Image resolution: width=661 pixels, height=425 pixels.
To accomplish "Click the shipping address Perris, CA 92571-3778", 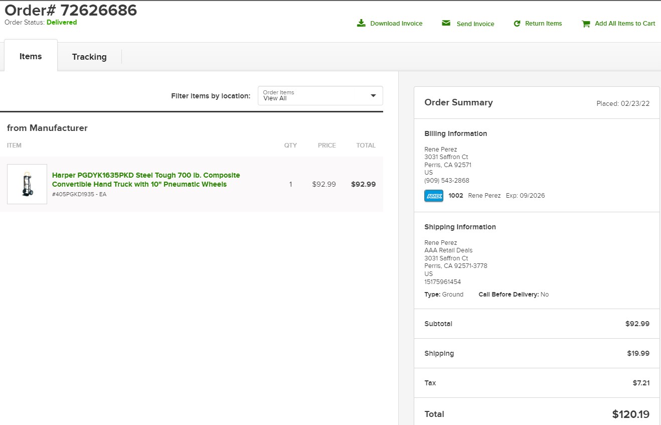I will [x=456, y=266].
